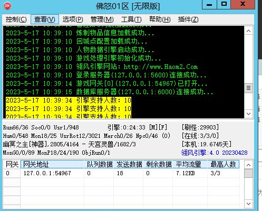Image resolution: width=262 pixels, height=211 pixels.
Task: Close the 佛怒01区 window
Action: pos(242,4)
